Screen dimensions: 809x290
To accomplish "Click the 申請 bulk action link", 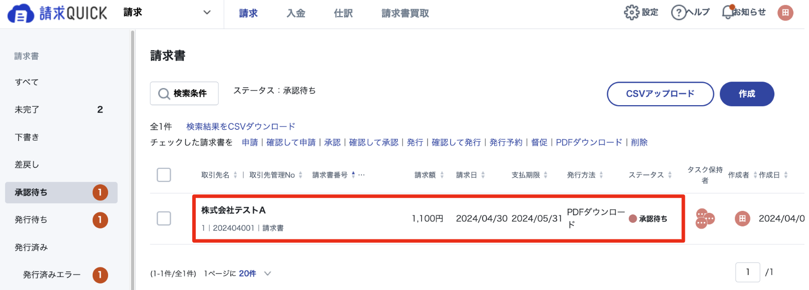I will point(250,143).
